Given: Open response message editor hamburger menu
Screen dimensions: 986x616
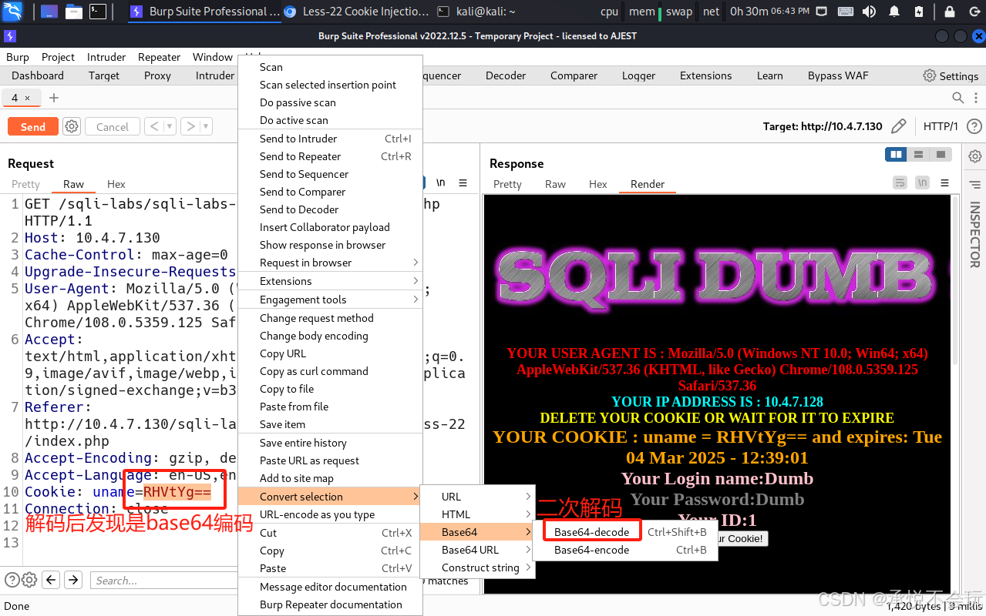Looking at the screenshot, I should click(943, 182).
